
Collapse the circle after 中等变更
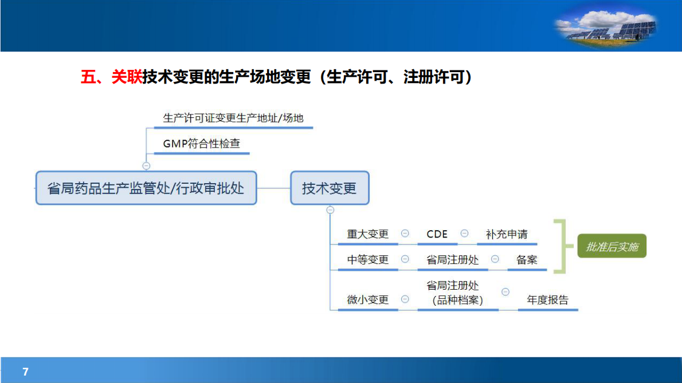pos(405,259)
